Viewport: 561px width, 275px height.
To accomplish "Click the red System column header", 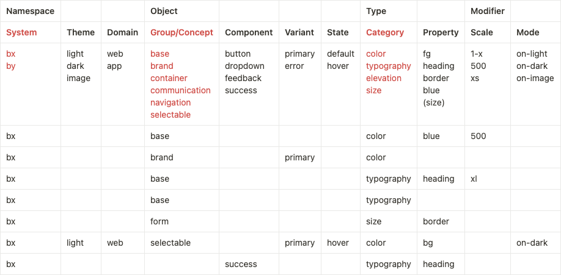I will tap(21, 32).
